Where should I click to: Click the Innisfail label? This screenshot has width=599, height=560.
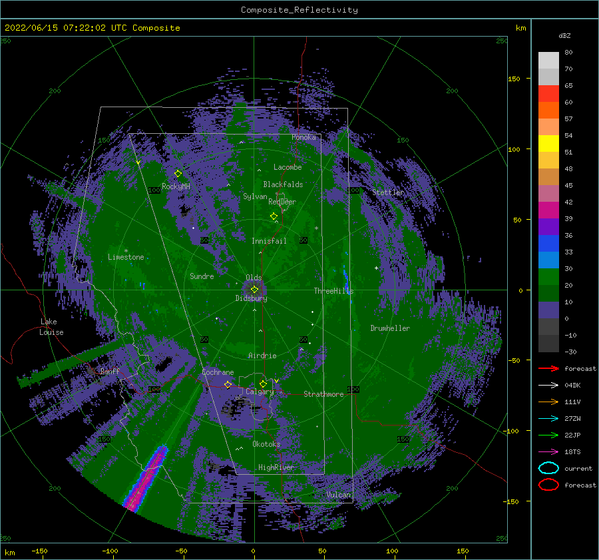point(269,241)
